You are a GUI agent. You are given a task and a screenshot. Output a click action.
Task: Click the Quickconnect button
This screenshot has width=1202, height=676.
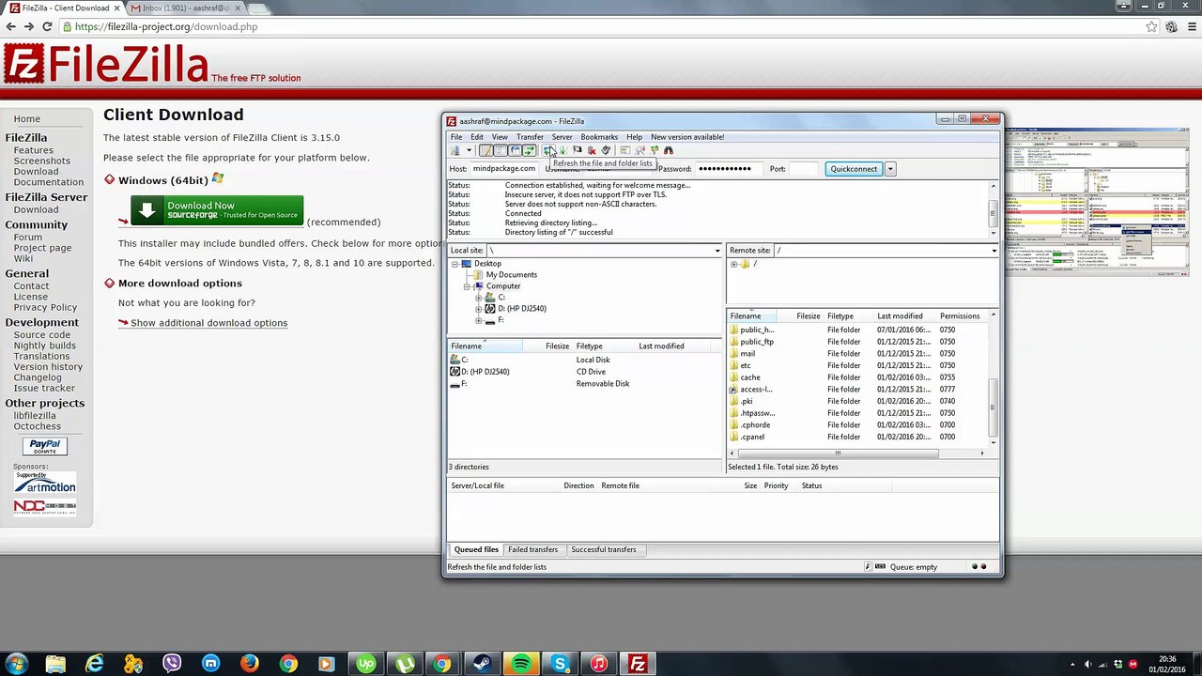(854, 169)
